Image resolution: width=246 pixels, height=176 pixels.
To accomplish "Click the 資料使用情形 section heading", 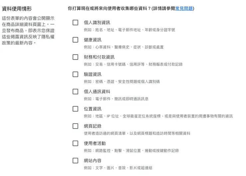I will click(17, 8).
